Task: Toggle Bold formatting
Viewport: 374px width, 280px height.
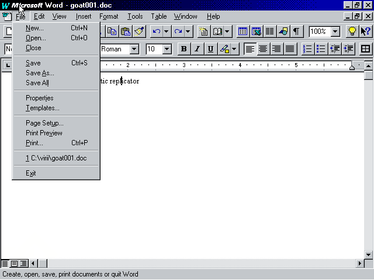Action: (x=184, y=49)
